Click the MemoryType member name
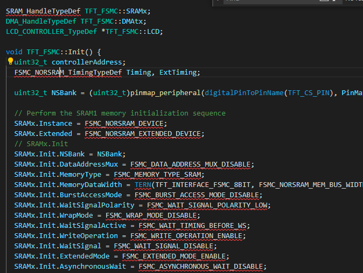Screen dimensions: 363x273 (x=80, y=175)
